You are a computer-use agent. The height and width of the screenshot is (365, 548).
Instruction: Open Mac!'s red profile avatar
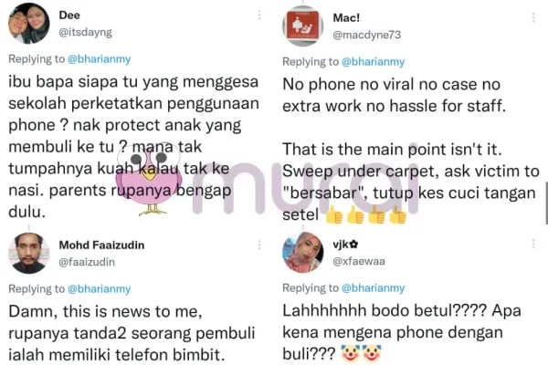[x=302, y=26]
